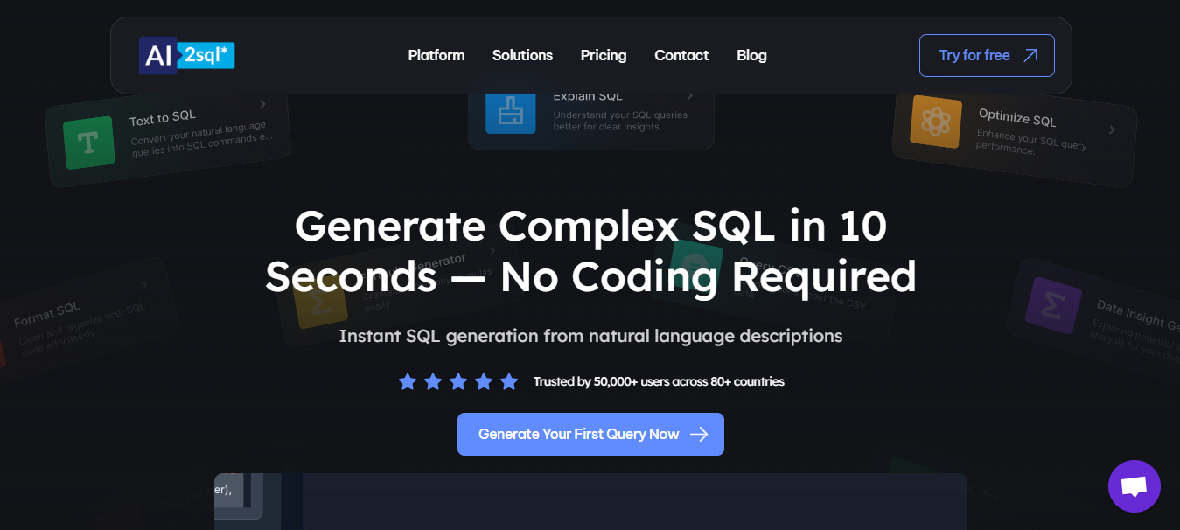Click the Optimize SQL description text
The image size is (1180, 530).
coord(1031,141)
